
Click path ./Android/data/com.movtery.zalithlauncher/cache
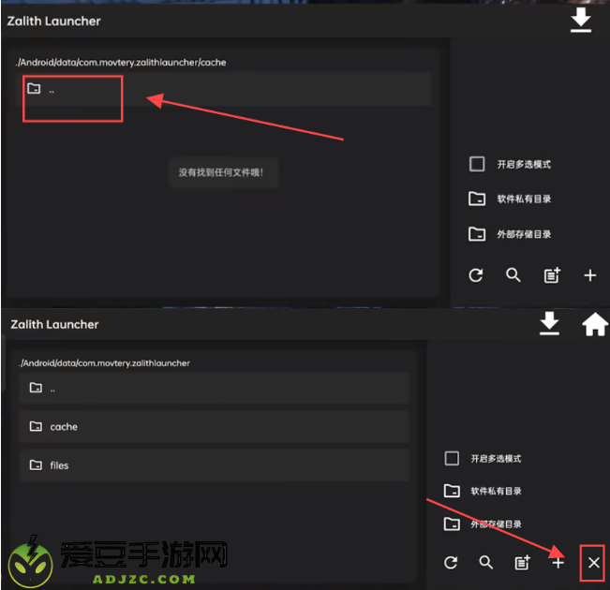coord(121,62)
